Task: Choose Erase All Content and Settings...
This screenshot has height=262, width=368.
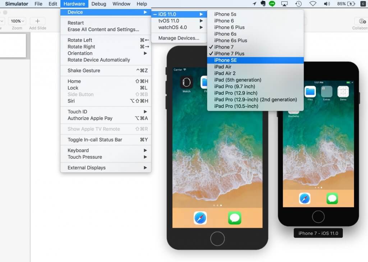Action: (x=106, y=30)
